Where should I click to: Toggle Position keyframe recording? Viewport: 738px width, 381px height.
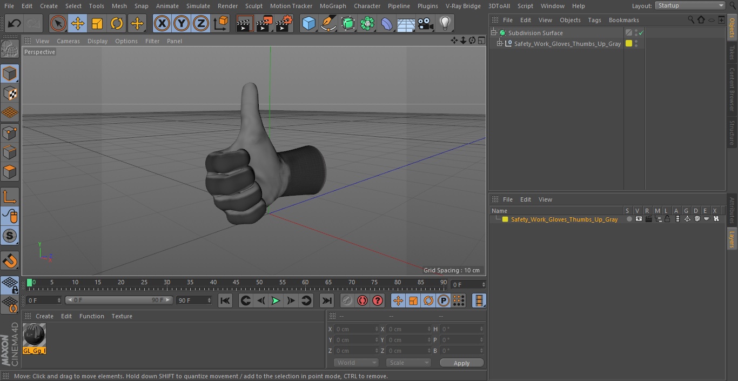398,300
